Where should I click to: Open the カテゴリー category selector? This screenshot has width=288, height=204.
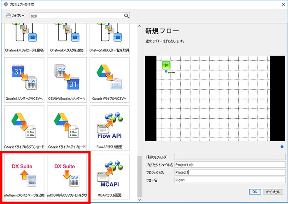15,16
